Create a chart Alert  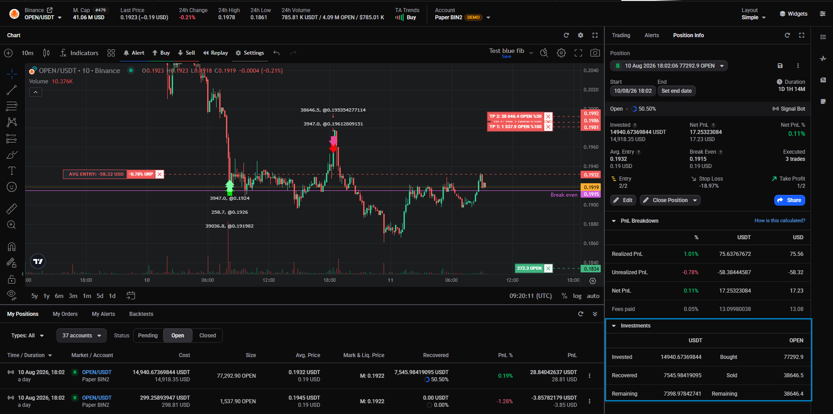pyautogui.click(x=134, y=53)
